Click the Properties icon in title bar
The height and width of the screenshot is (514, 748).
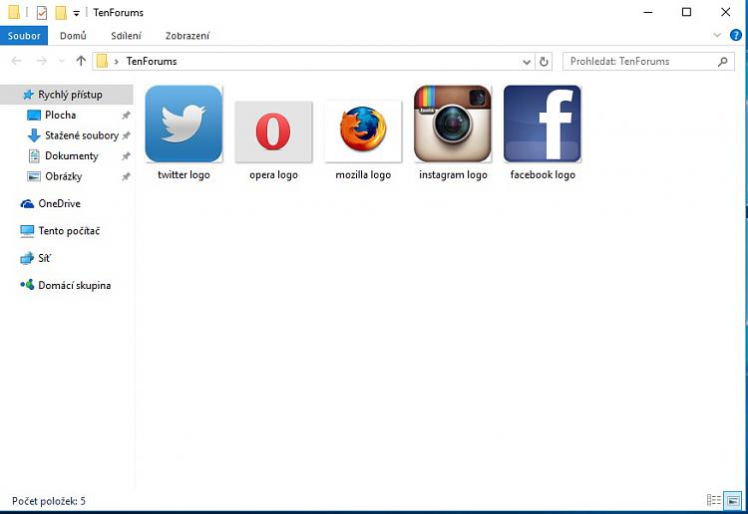(x=42, y=12)
